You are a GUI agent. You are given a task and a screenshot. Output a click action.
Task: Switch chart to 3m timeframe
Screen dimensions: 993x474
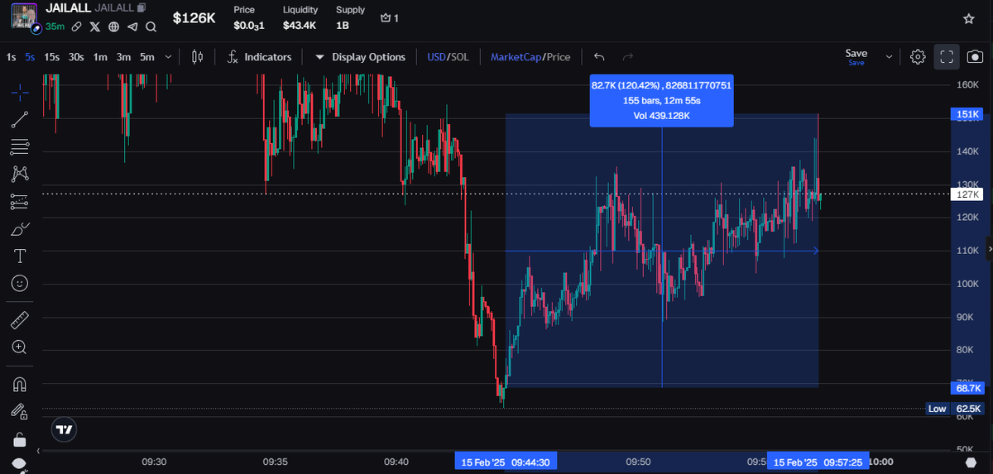123,57
